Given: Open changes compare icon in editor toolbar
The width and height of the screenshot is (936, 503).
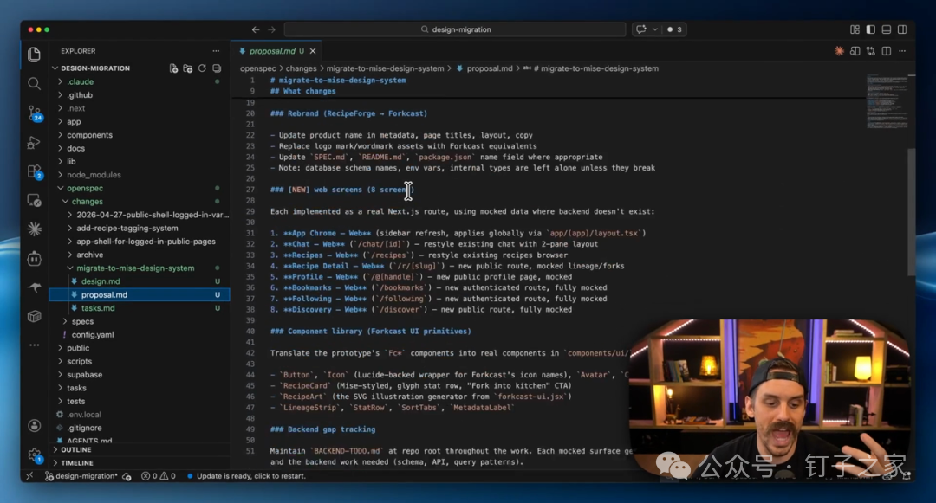Looking at the screenshot, I should coord(871,51).
